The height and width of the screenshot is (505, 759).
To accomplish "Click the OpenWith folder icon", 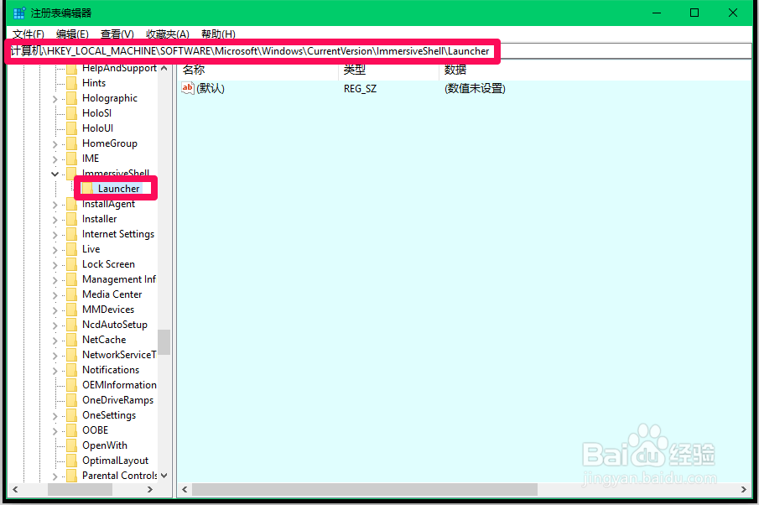I will click(x=71, y=445).
